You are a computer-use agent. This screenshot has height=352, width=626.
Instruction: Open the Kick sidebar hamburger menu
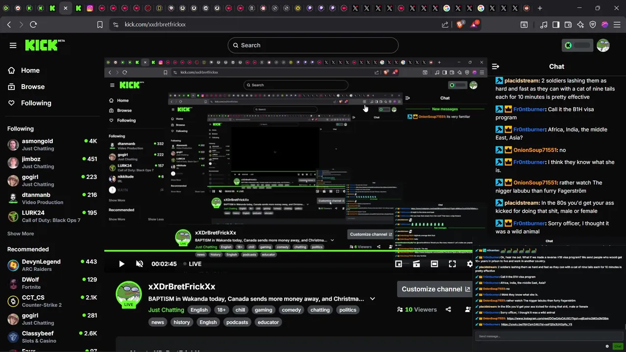pyautogui.click(x=13, y=45)
